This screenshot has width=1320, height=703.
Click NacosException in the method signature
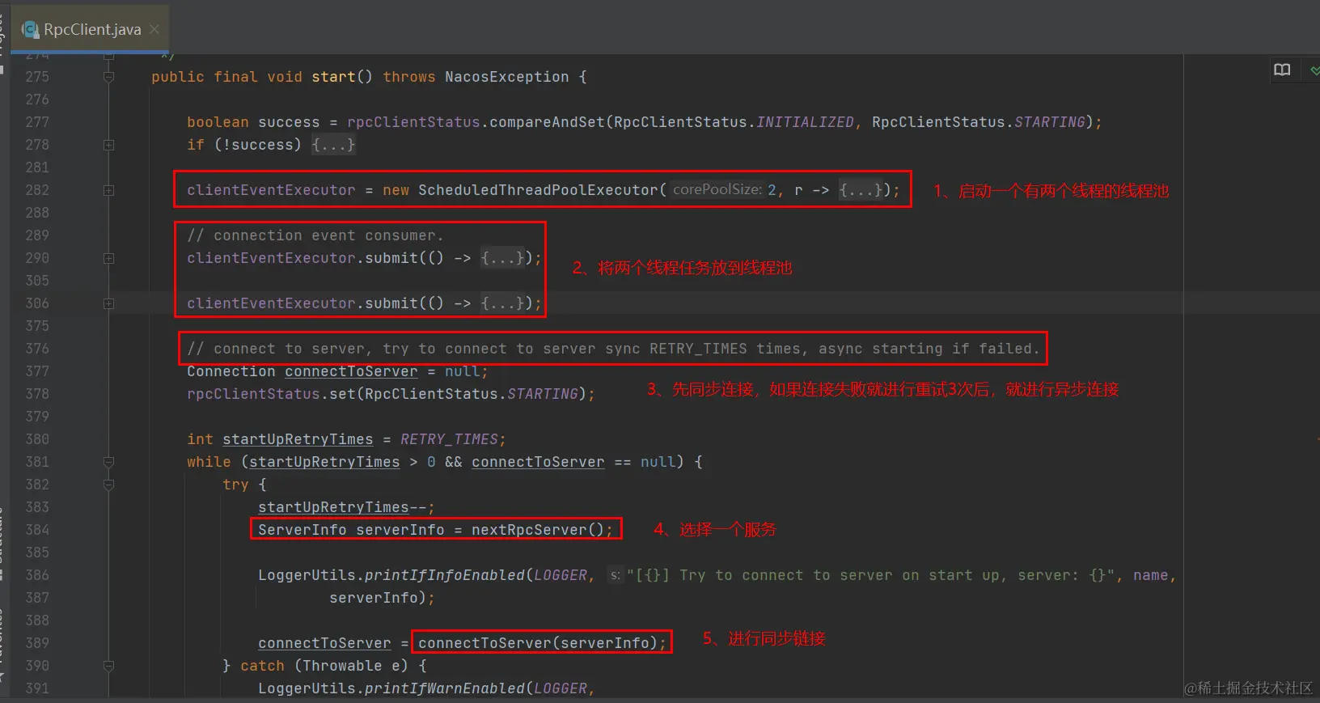pyautogui.click(x=507, y=77)
